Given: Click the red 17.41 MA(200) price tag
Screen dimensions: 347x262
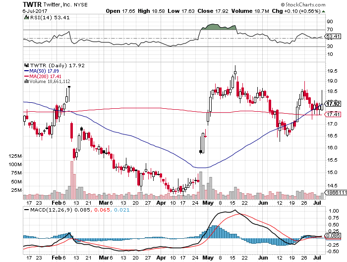Looking at the screenshot, I should tap(333, 114).
